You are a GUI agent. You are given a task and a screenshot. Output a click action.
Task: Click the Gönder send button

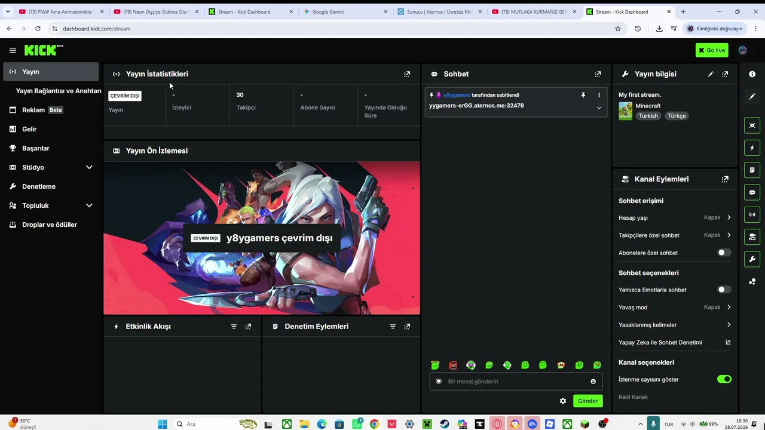pos(587,401)
